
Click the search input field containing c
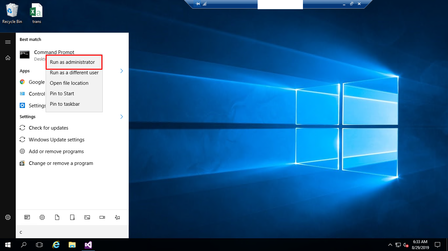click(x=72, y=232)
